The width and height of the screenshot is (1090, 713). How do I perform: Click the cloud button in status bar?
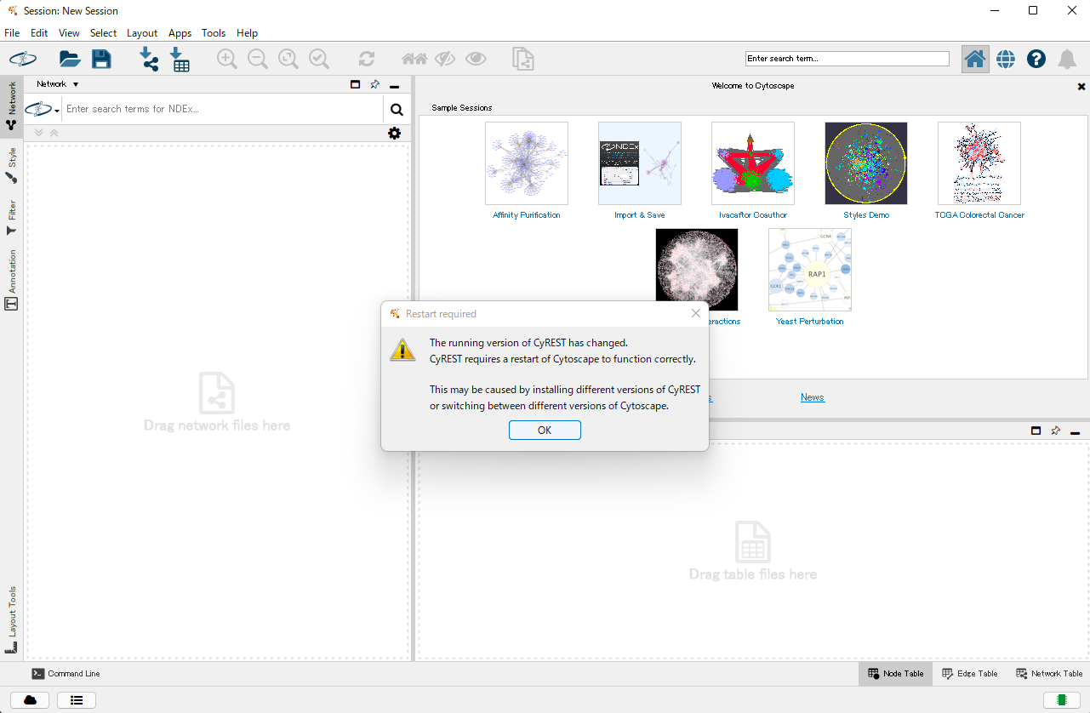tap(30, 700)
